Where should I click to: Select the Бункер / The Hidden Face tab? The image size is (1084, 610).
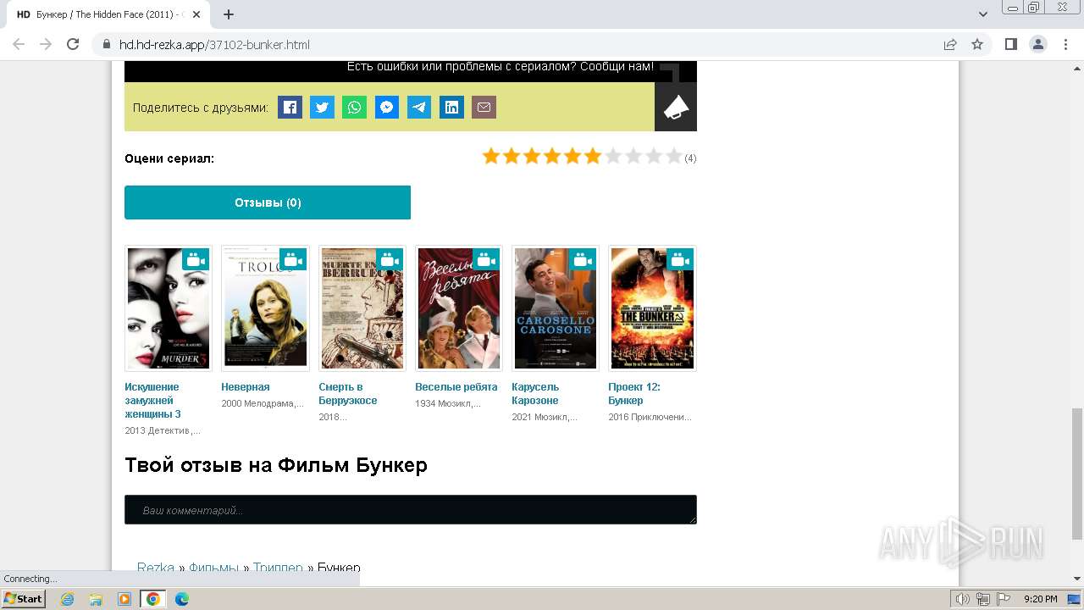tap(108, 14)
